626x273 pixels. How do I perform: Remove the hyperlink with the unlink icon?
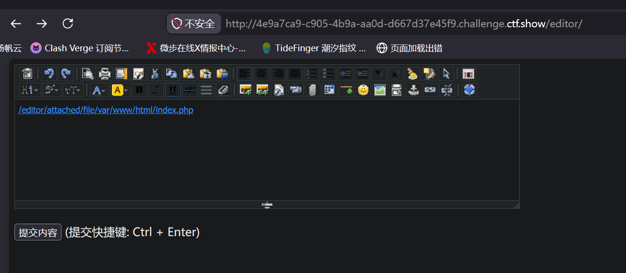pos(447,90)
